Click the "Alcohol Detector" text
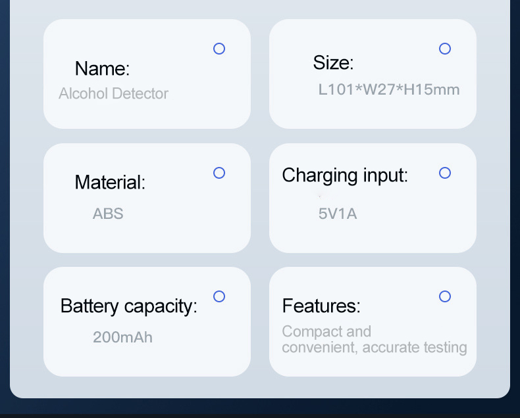520x418 pixels. point(113,93)
